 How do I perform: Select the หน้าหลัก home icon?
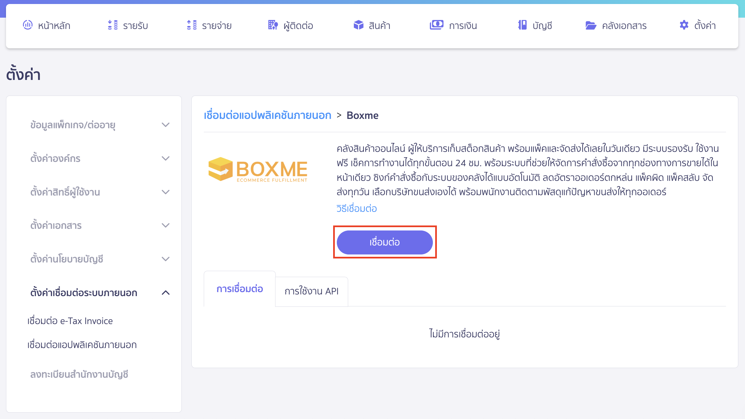click(x=28, y=25)
